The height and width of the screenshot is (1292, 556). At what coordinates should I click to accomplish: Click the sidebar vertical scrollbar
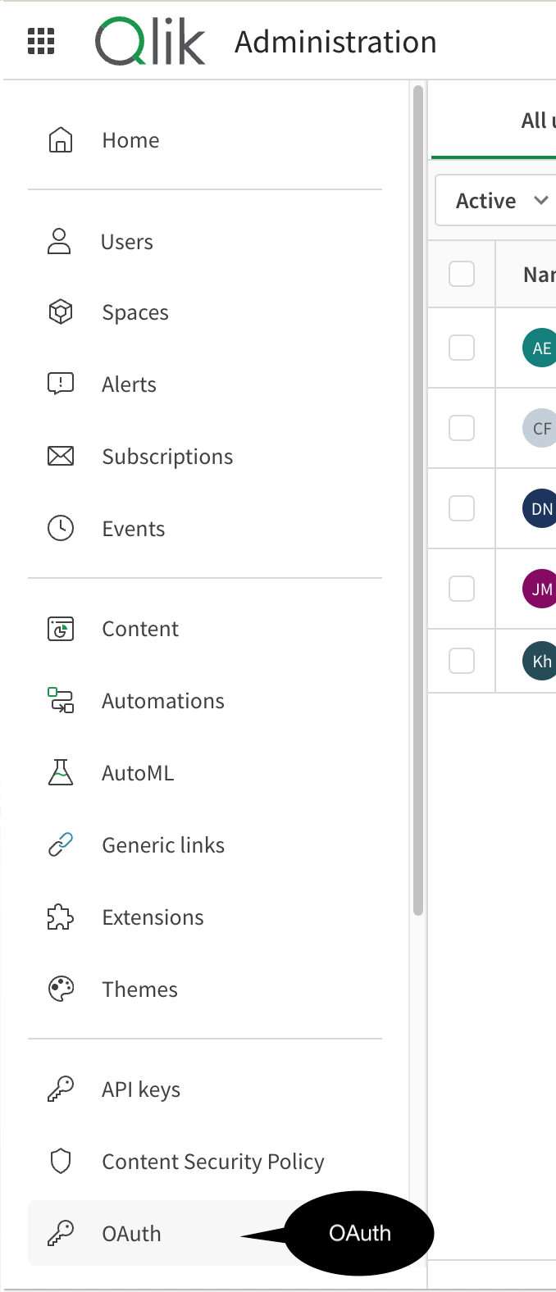pyautogui.click(x=418, y=500)
